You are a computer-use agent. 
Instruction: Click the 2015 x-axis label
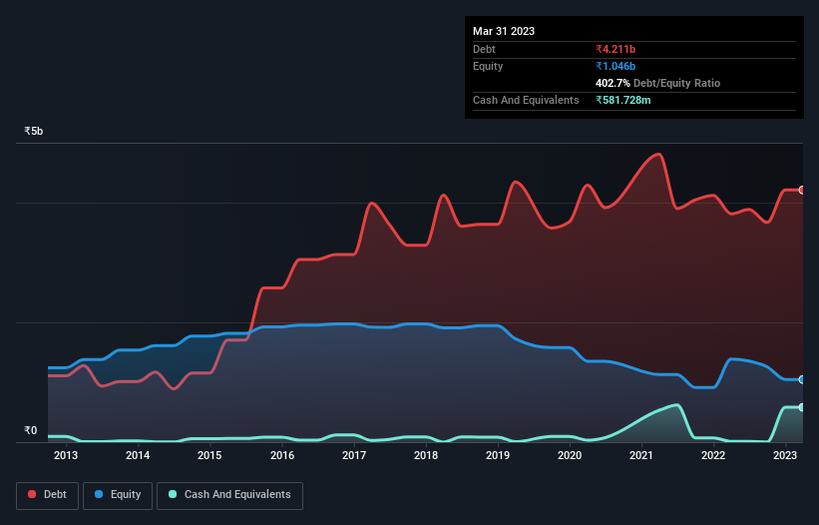point(209,455)
